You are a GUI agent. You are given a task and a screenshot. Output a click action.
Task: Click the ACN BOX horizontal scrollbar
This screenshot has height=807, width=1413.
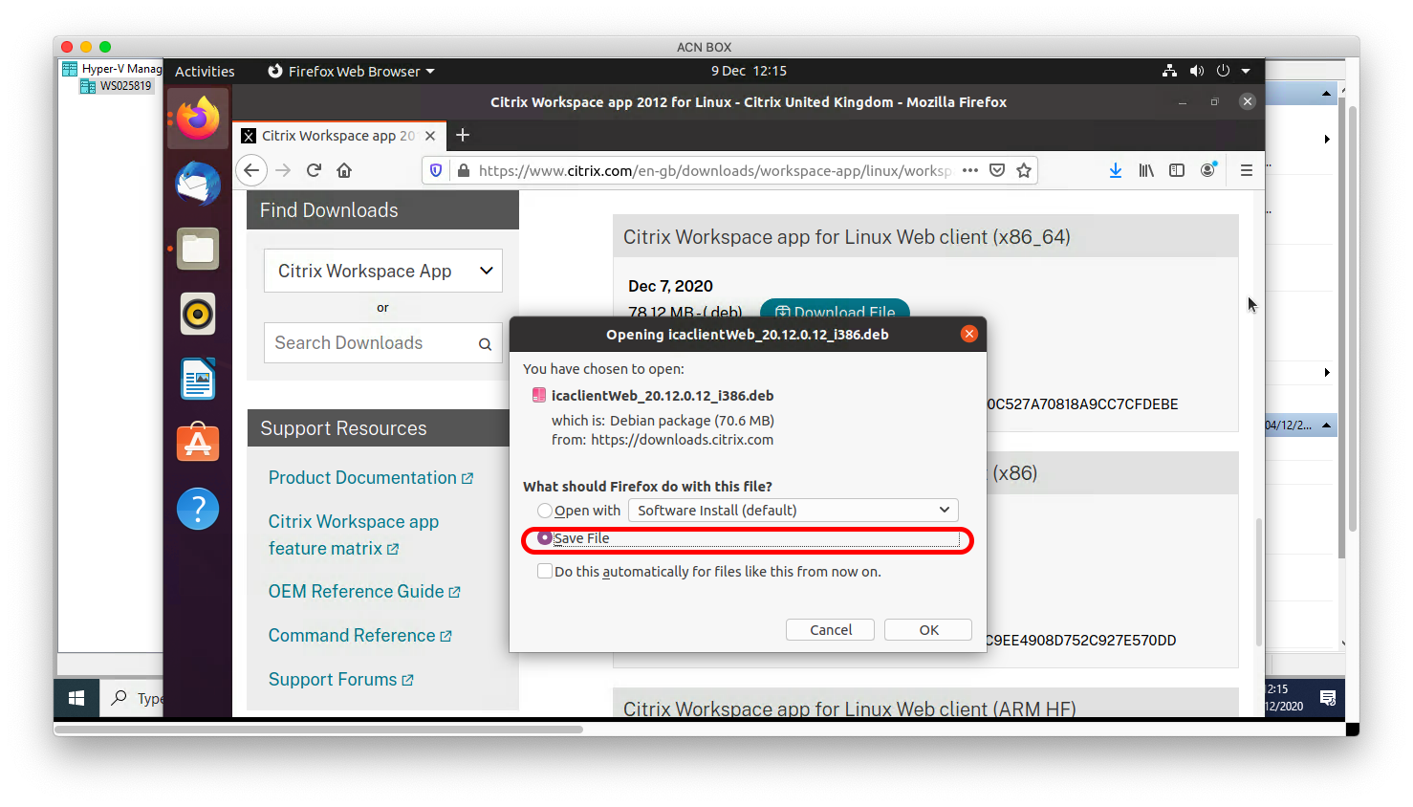tap(319, 730)
